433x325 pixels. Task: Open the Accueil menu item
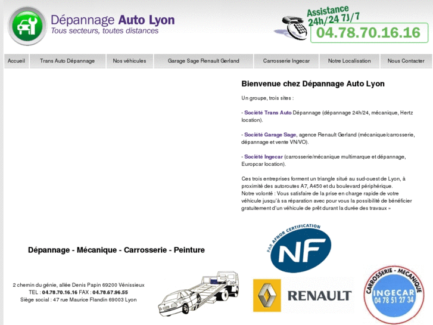16,61
